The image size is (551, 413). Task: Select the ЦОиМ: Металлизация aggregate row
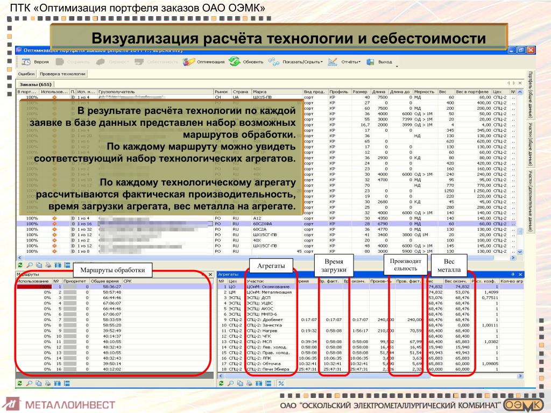[x=370, y=292]
